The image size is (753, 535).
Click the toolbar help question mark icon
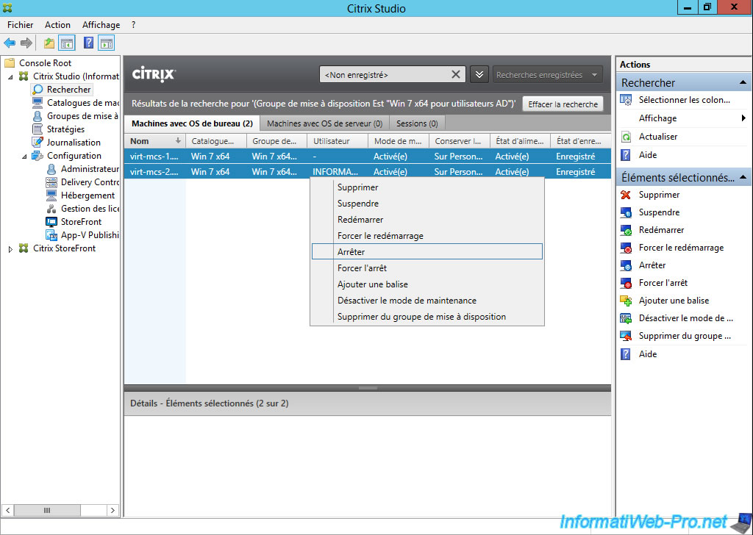[89, 43]
